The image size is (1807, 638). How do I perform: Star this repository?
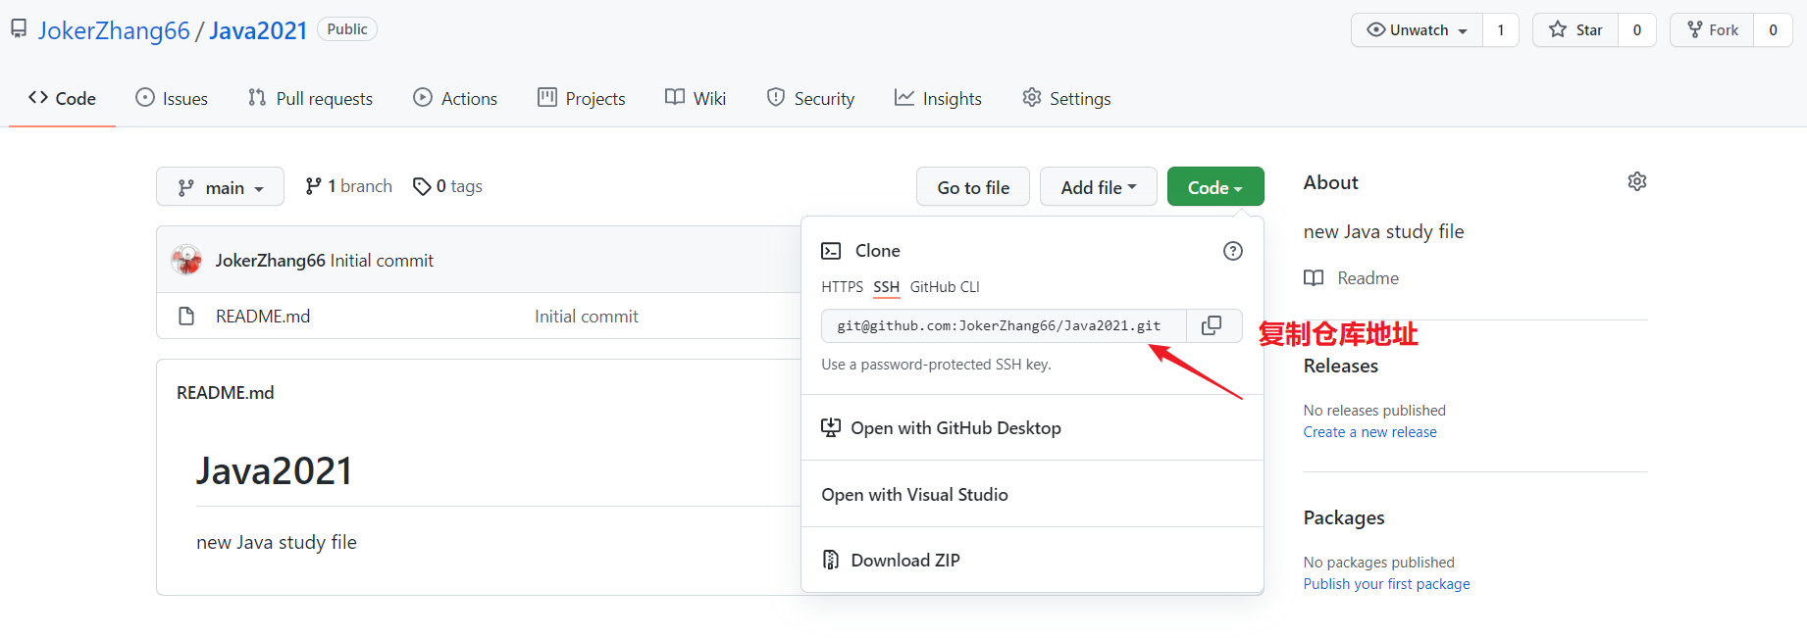click(1575, 30)
